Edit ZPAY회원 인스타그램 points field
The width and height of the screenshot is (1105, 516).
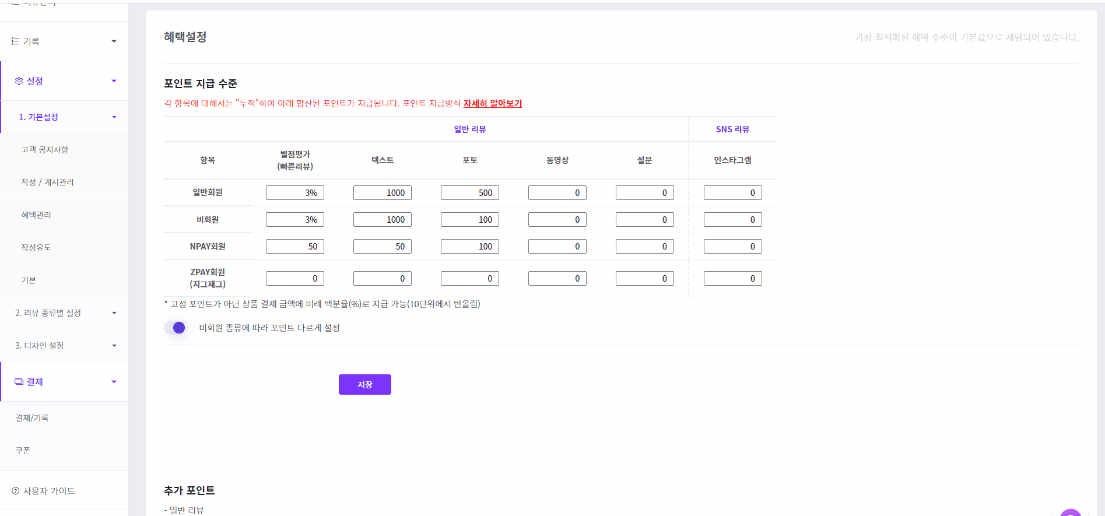click(733, 279)
